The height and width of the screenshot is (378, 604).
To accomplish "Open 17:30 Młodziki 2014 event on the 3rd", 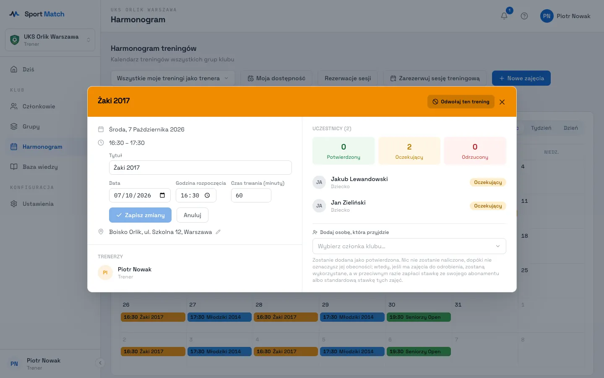I will [219, 352].
